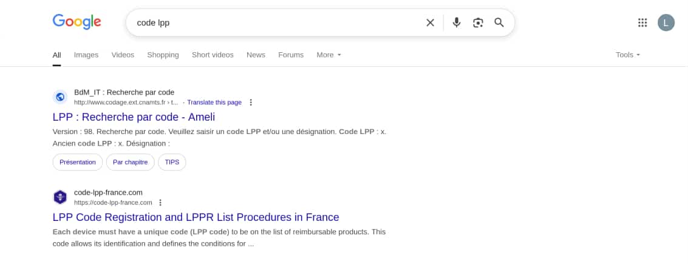Click the Translate this page link
The image size is (688, 264).
(x=214, y=102)
